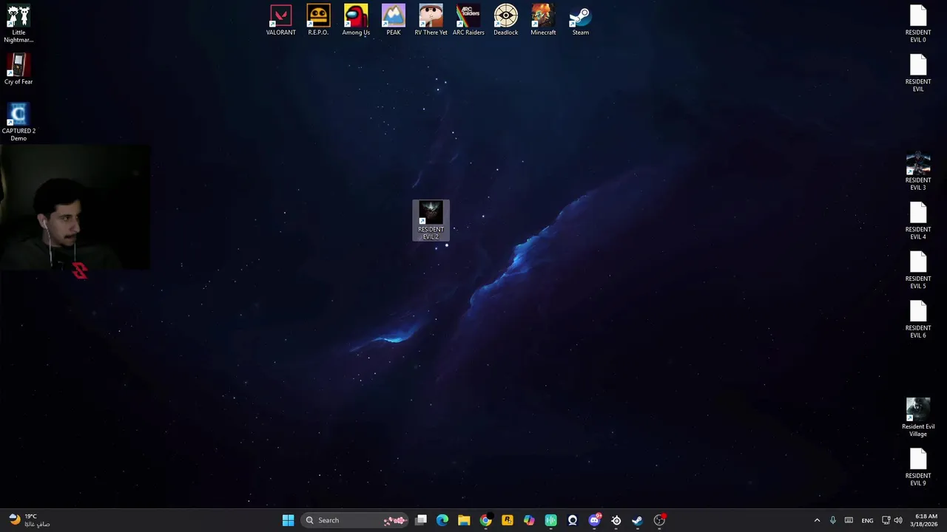The height and width of the screenshot is (532, 947).
Task: Open OBS Studio on the taskbar
Action: (659, 520)
